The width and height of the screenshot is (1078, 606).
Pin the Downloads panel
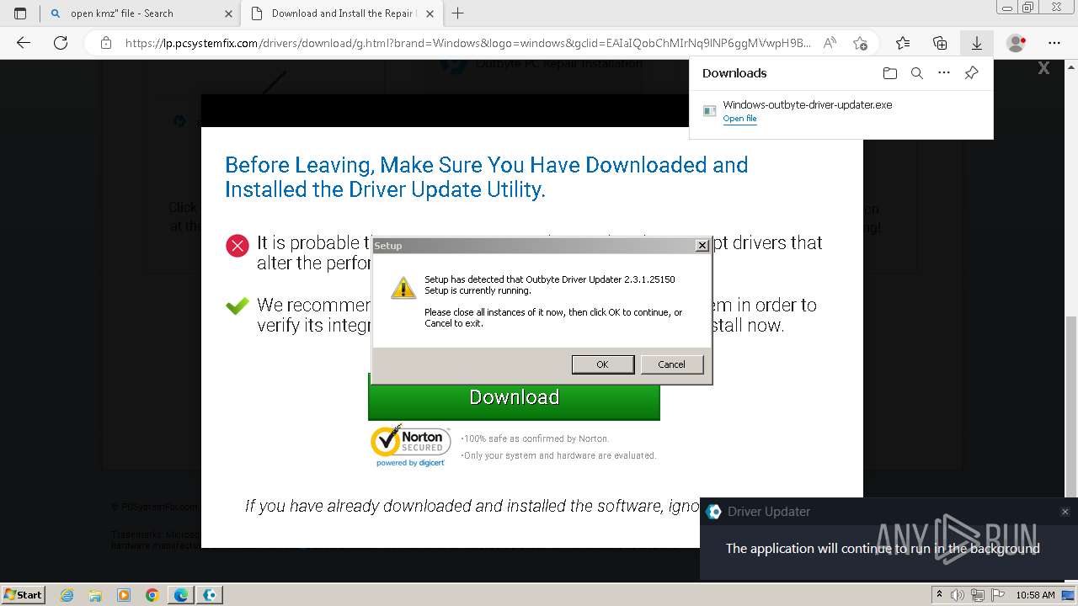point(971,73)
